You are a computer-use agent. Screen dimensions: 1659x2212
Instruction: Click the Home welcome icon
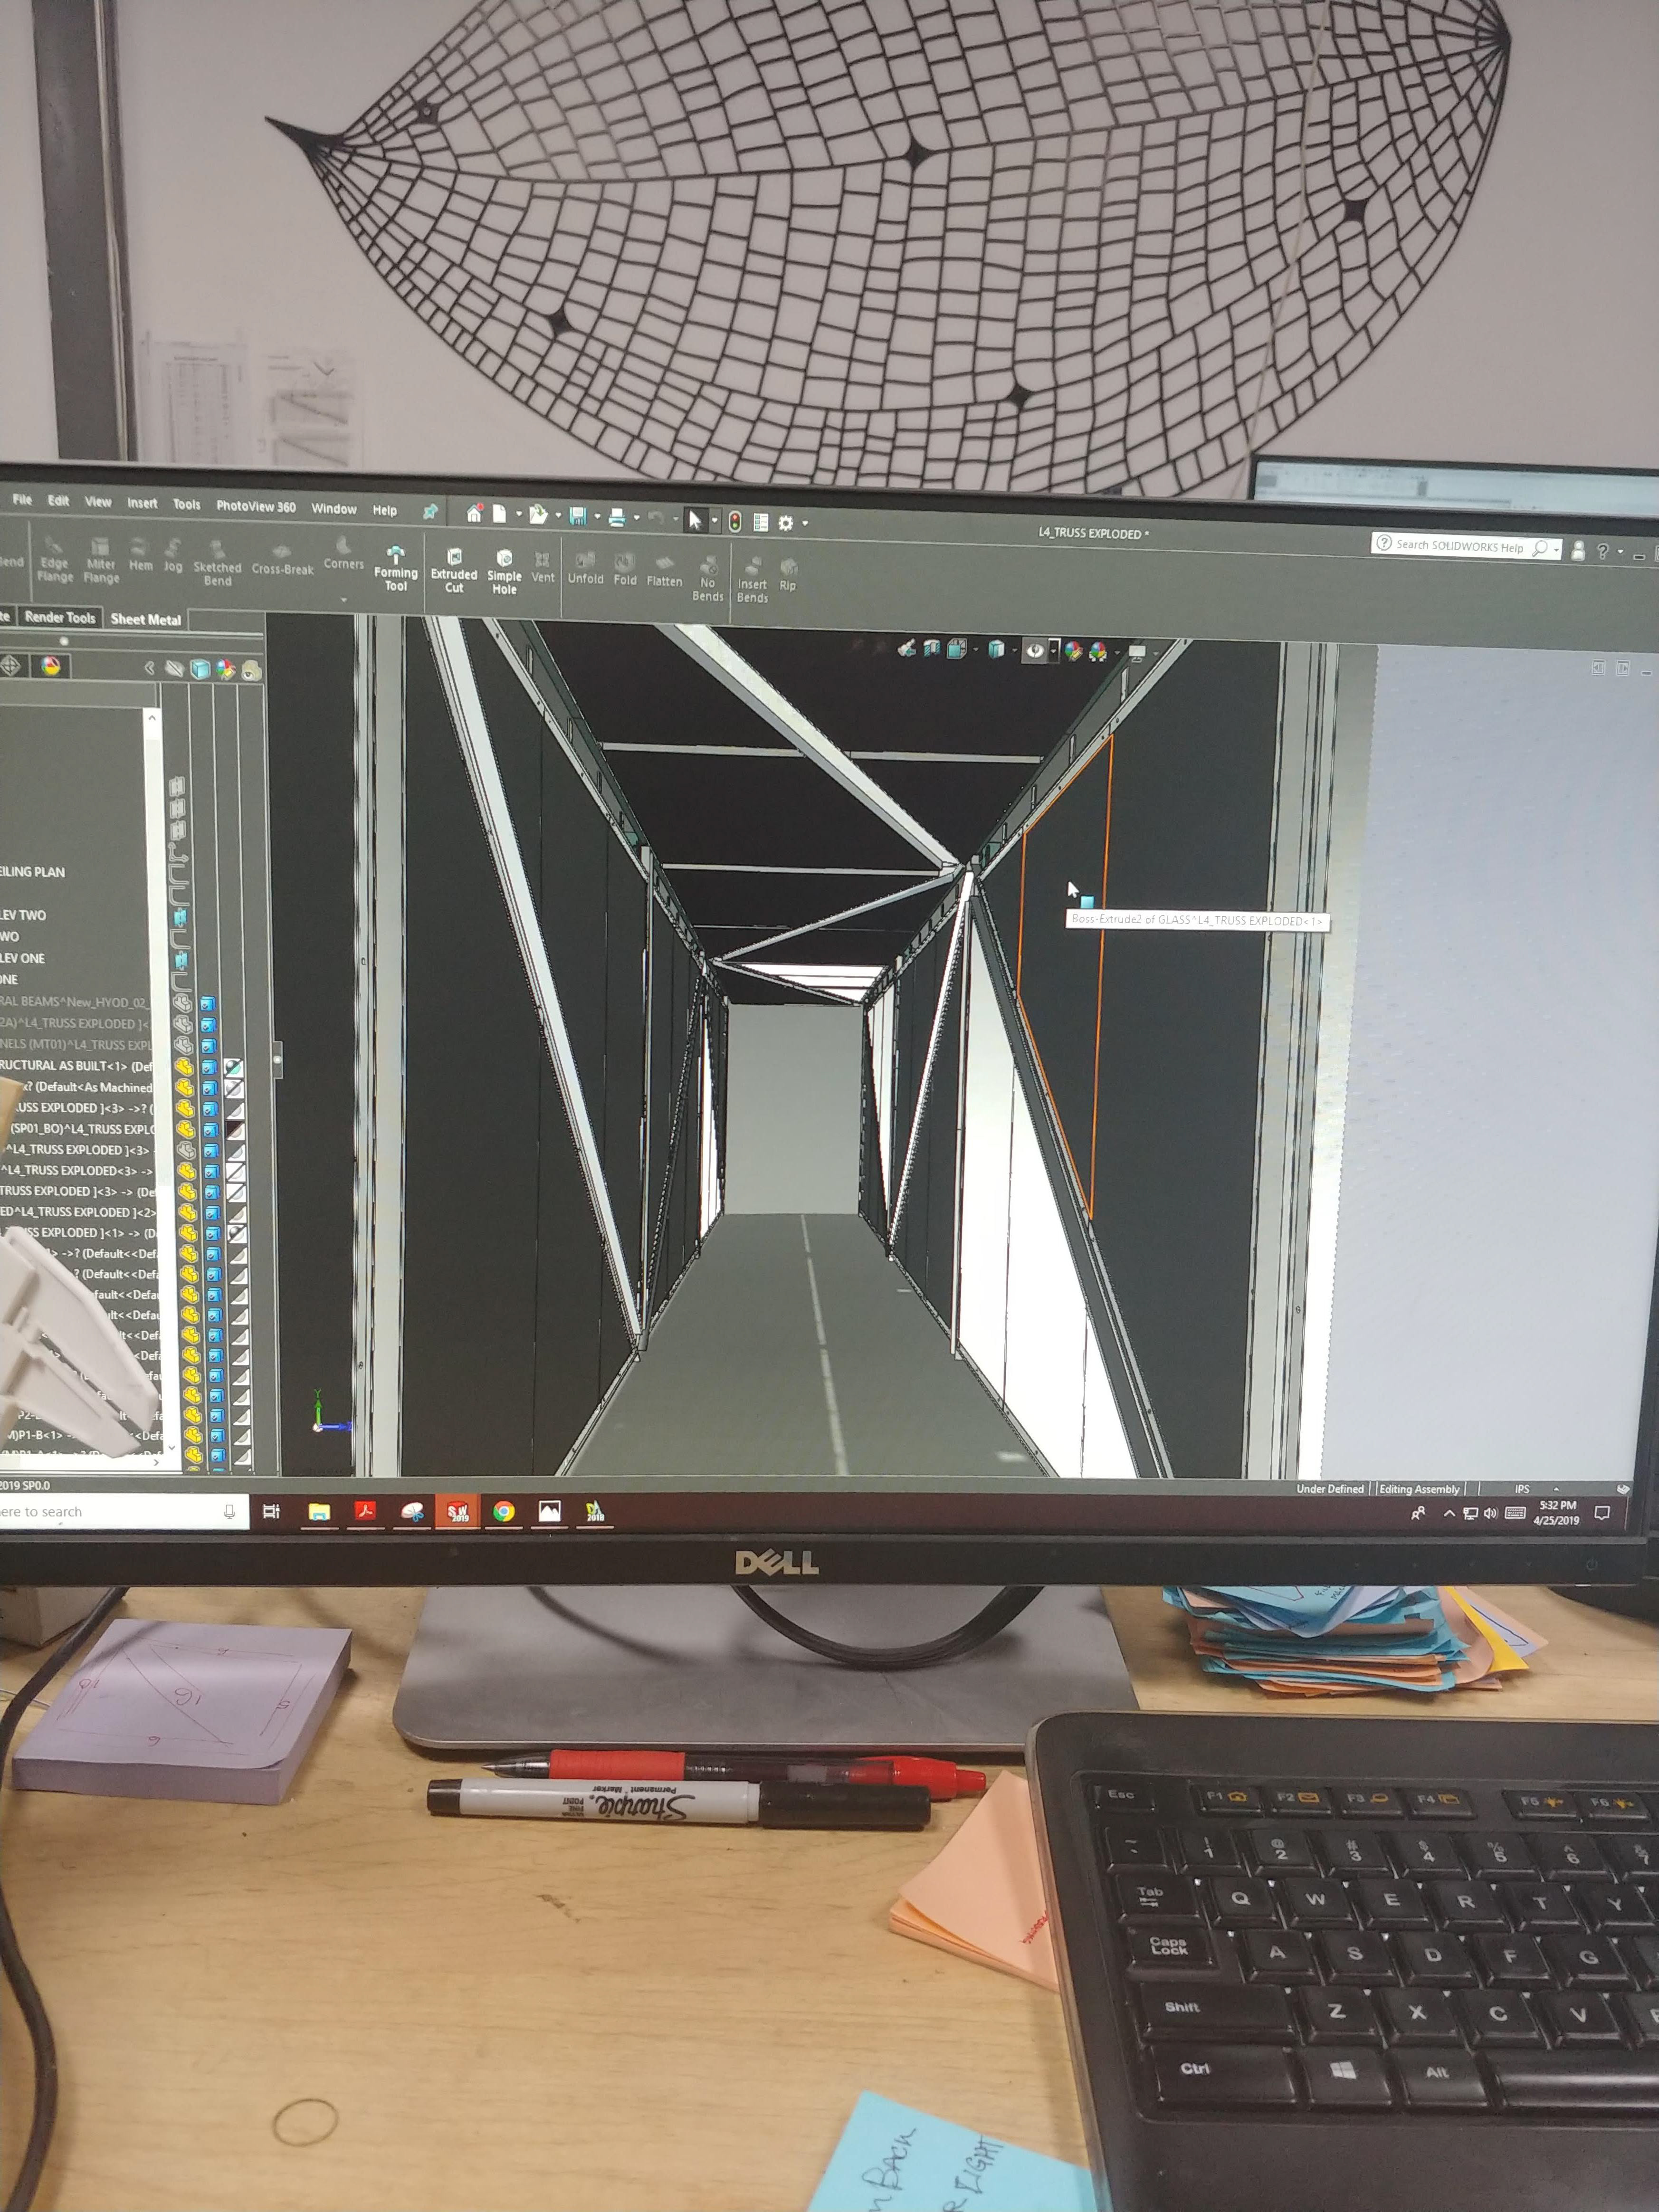pos(474,514)
